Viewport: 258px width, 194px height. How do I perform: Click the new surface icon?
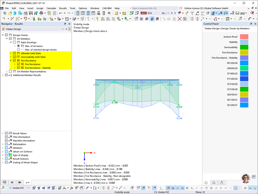pyautogui.click(x=52, y=19)
